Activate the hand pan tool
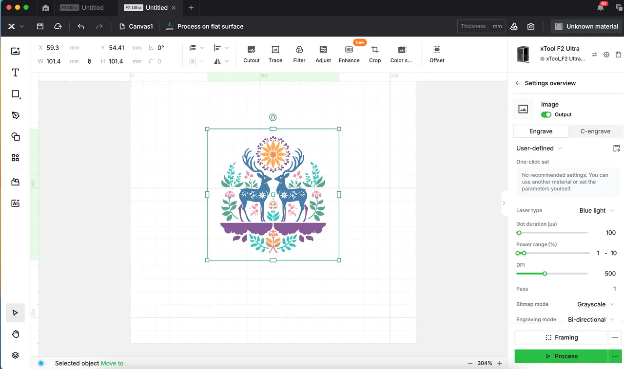624x369 pixels. [15, 334]
